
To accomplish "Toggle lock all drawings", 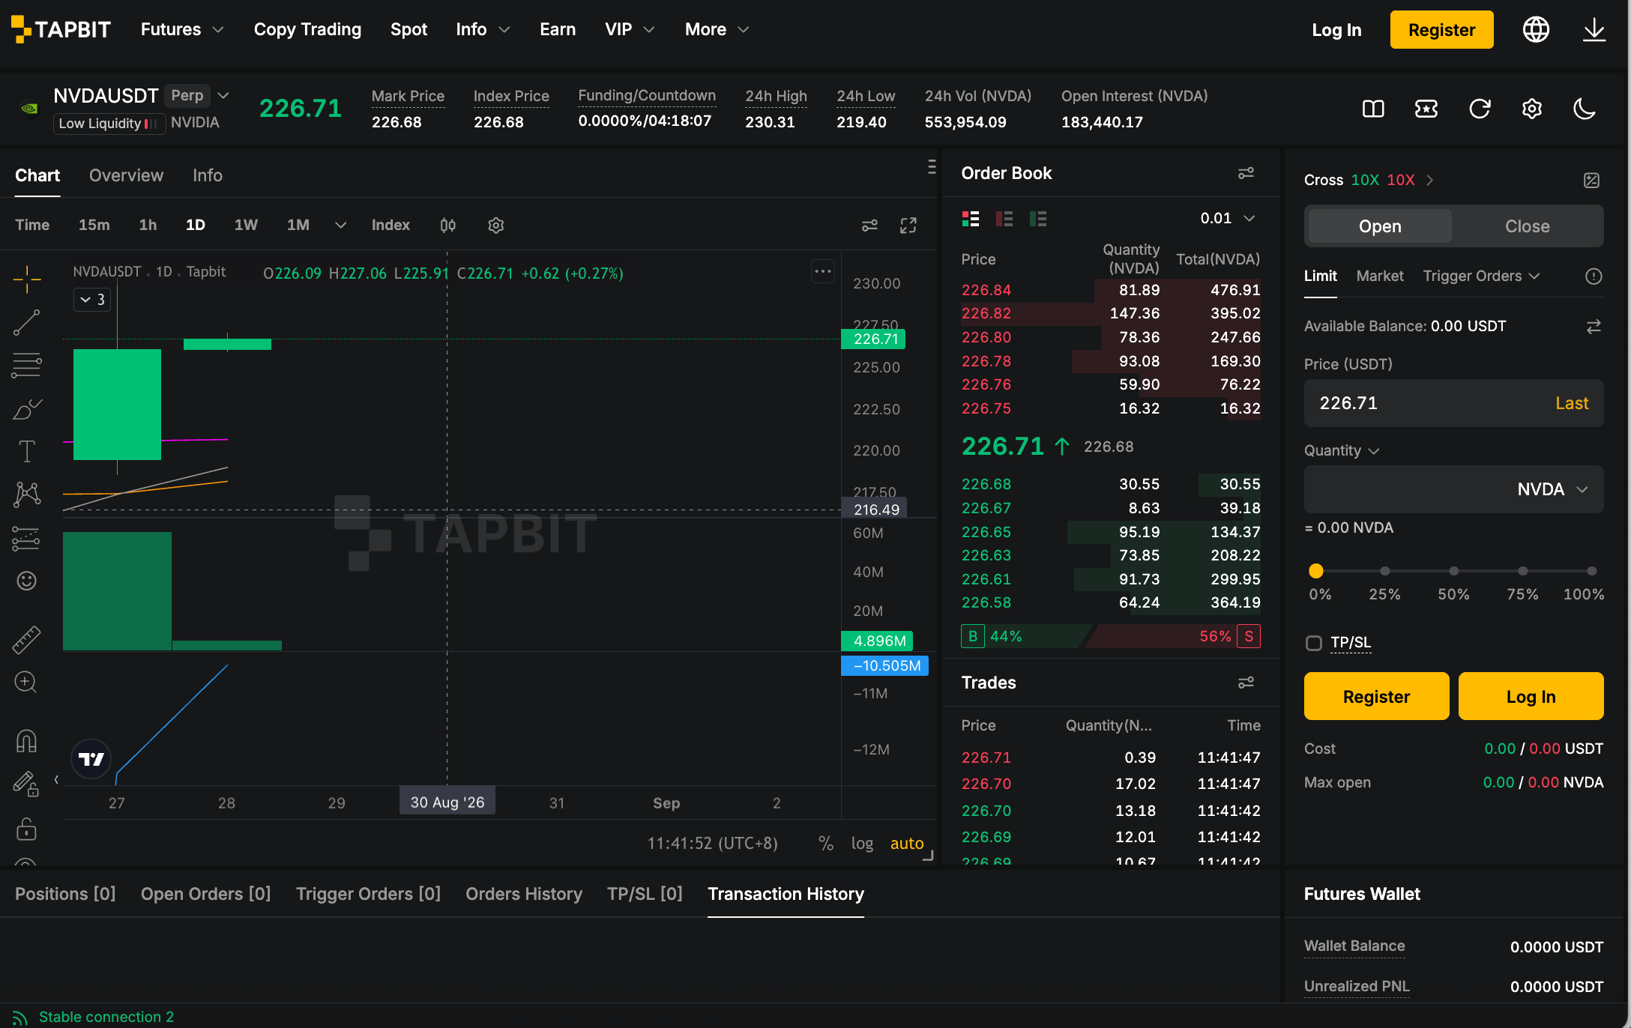I will point(26,829).
